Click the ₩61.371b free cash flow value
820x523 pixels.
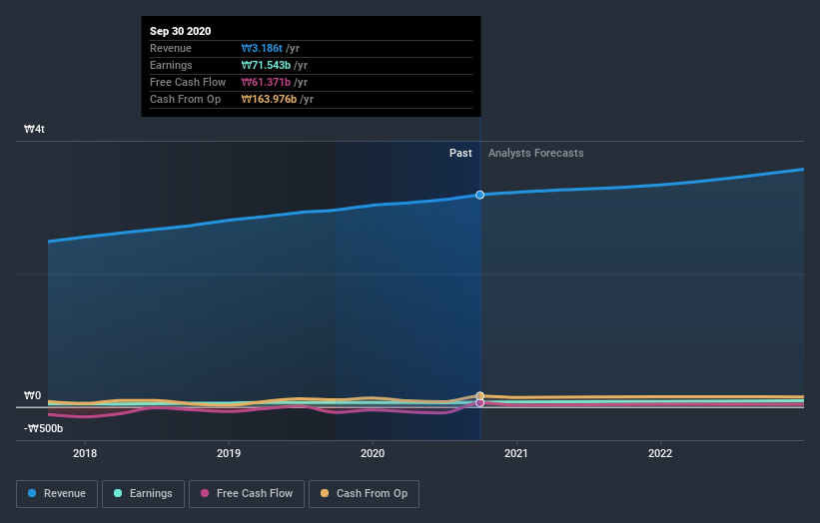267,82
